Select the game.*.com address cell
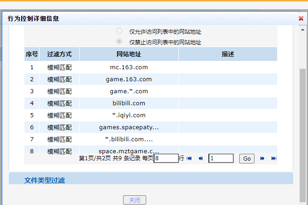308x205 pixels. click(129, 91)
